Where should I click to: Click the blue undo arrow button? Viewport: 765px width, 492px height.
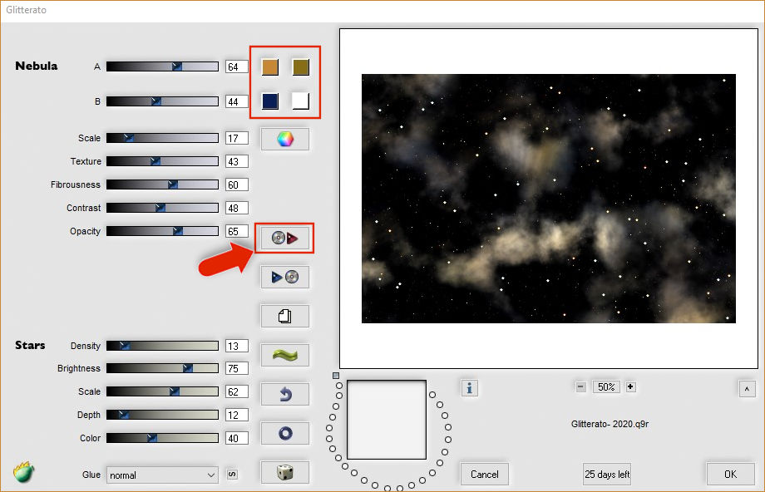(284, 394)
